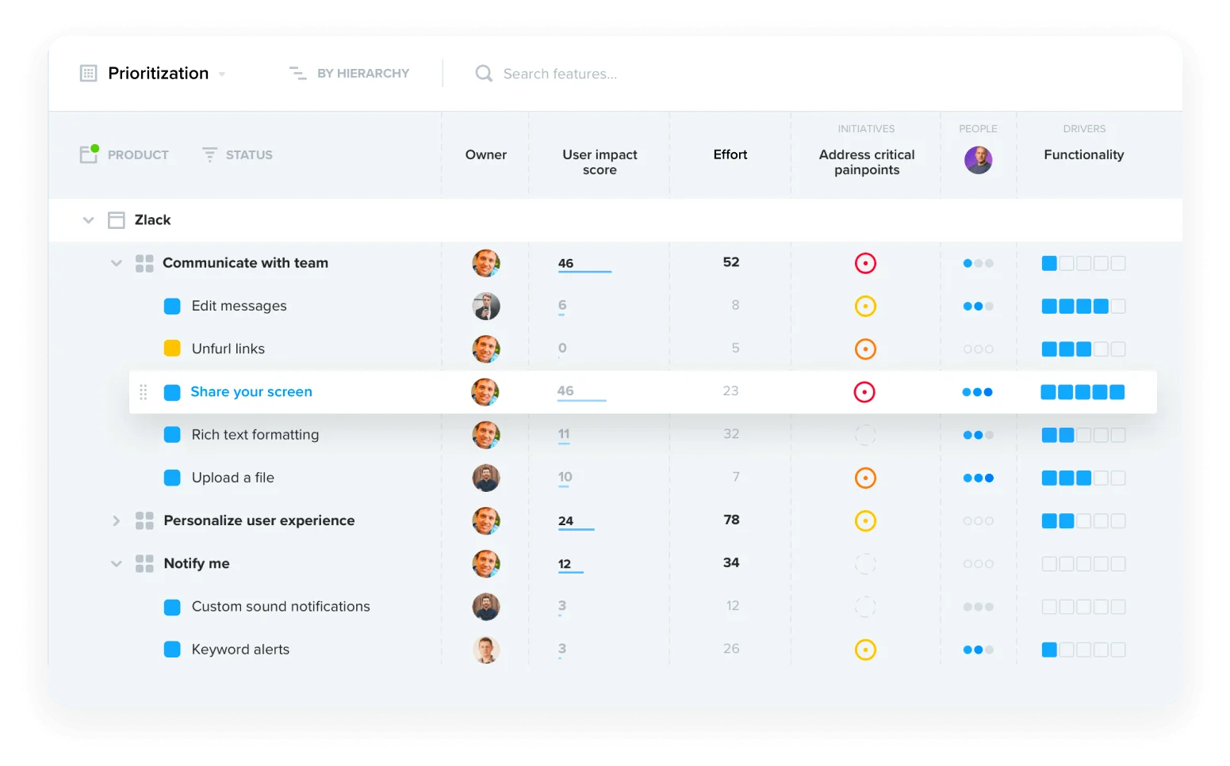This screenshot has width=1230, height=766.
Task: Click Communicate with team component grid icon
Action: coord(144,263)
